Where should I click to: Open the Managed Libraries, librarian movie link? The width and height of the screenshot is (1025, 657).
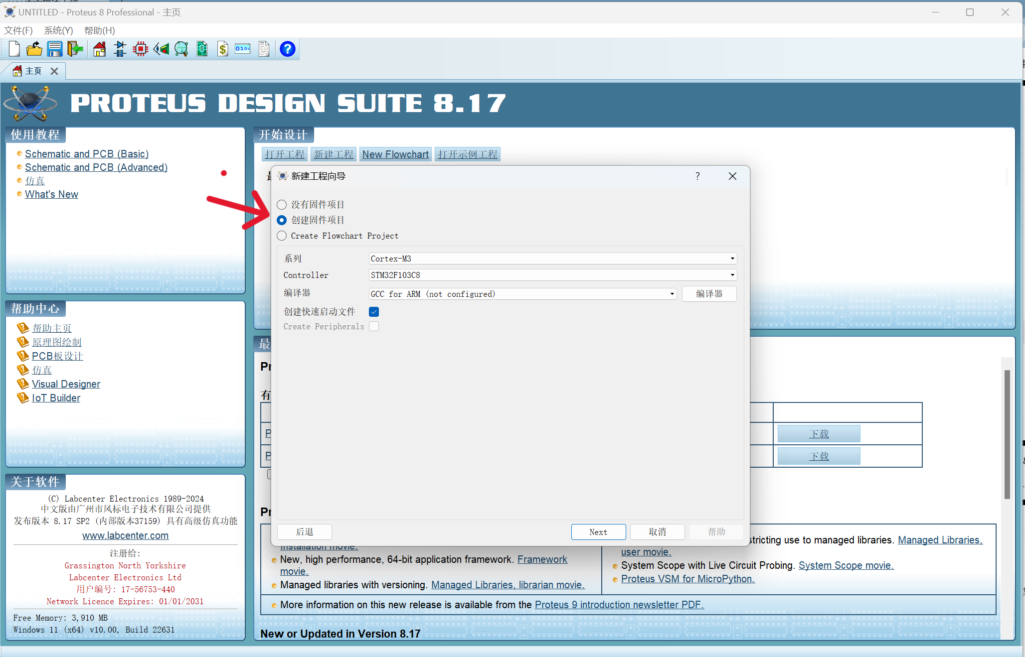(x=508, y=585)
